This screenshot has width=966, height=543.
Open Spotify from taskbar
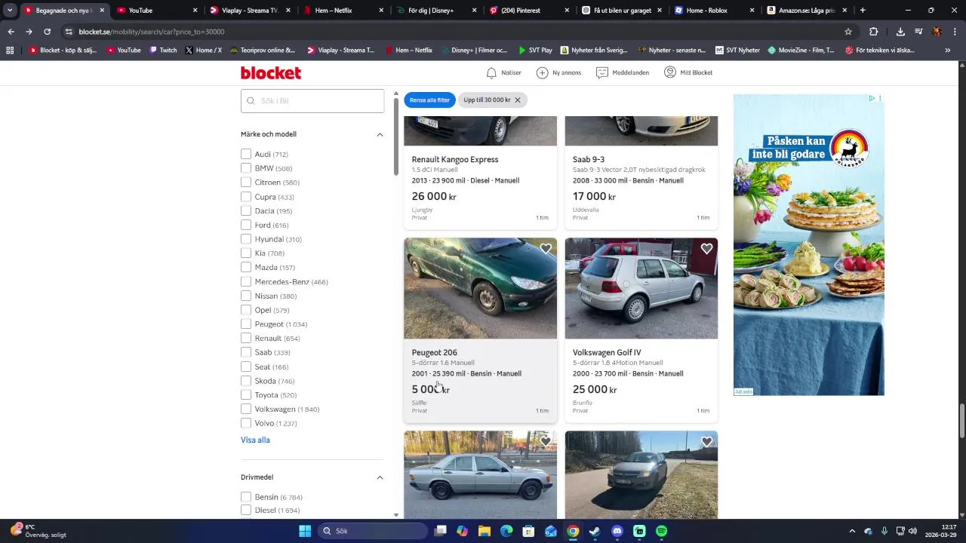pyautogui.click(x=661, y=531)
